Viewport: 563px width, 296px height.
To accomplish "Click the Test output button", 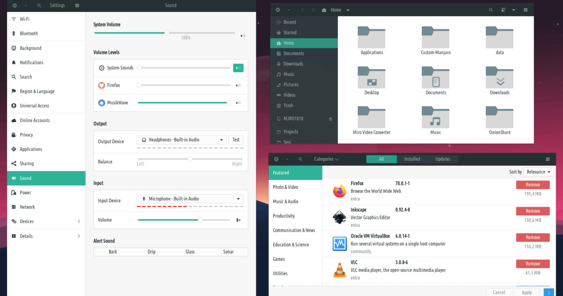I will [x=236, y=140].
